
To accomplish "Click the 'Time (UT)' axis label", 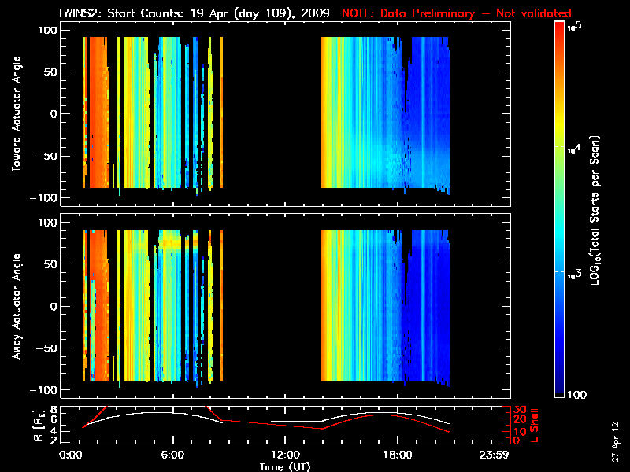I will click(284, 466).
